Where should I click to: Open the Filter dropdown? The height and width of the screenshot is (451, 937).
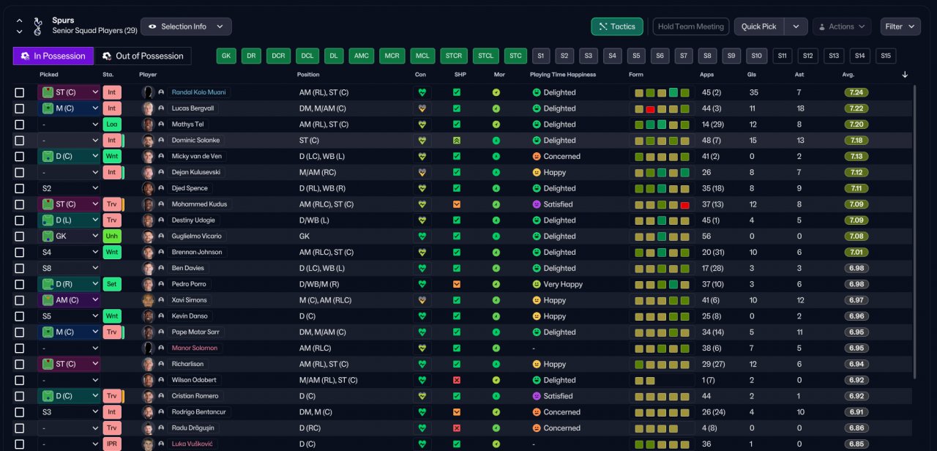click(900, 26)
